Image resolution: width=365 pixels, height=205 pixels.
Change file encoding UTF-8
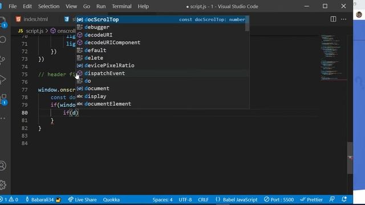point(185,199)
